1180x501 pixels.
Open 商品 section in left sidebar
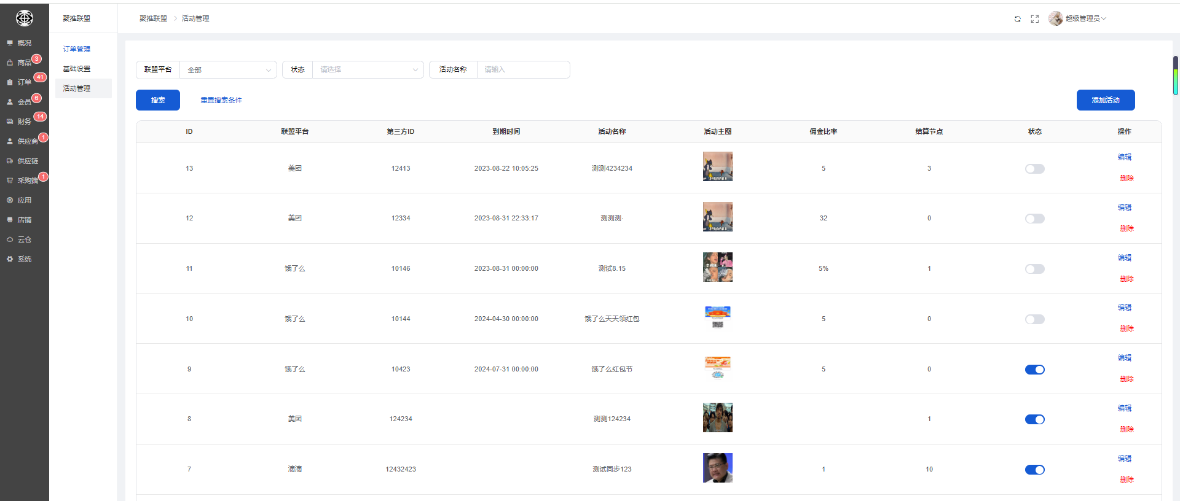pyautogui.click(x=24, y=63)
